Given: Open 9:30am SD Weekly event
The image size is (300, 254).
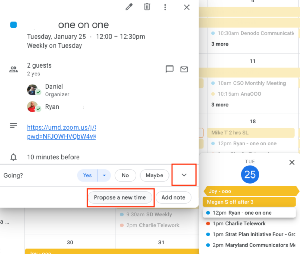Looking at the screenshot, I should 146,214.
